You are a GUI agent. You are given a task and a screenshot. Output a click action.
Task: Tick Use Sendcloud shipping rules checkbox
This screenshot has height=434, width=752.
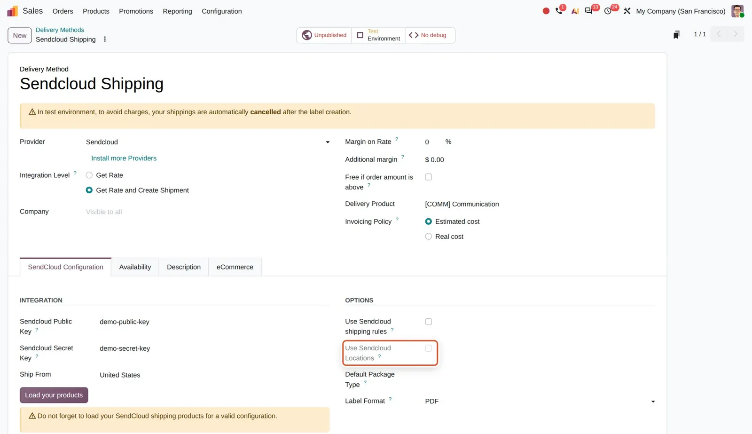point(429,322)
